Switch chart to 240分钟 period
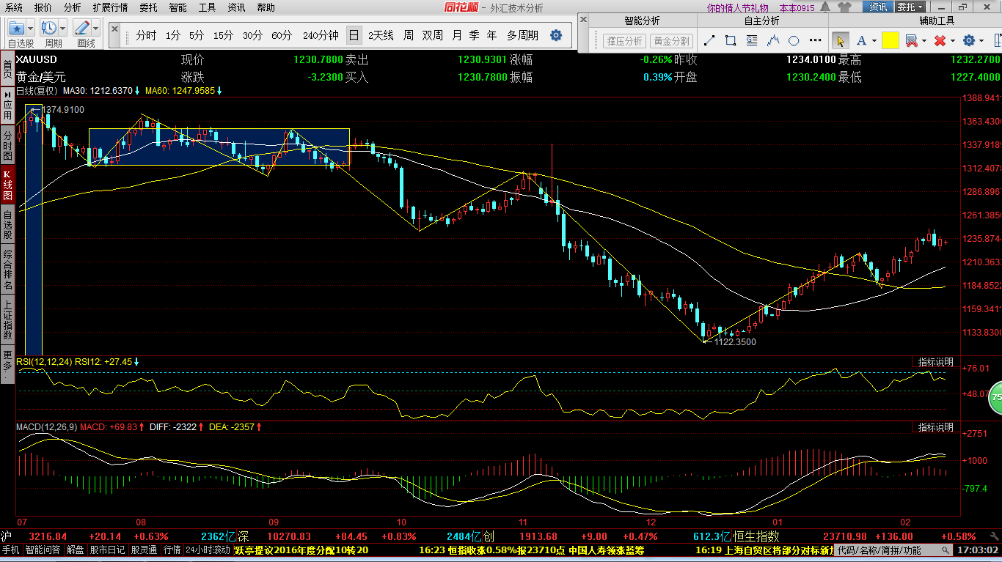Screen dimensions: 1002x562 pyautogui.click(x=321, y=35)
